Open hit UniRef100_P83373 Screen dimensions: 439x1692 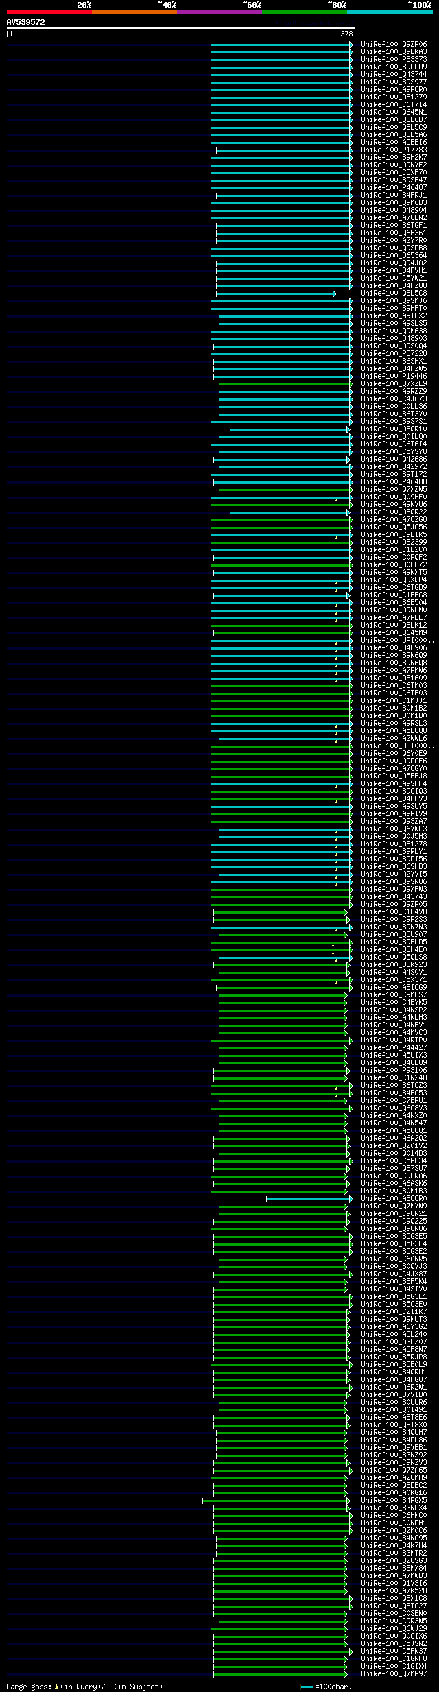click(x=394, y=60)
